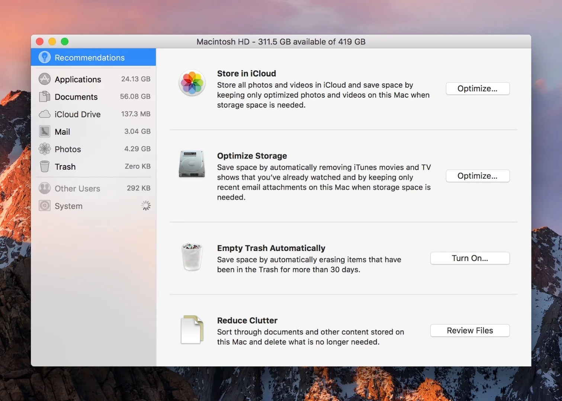This screenshot has width=562, height=401.
Task: Select the Documents row showing 56.08 GB
Action: click(x=93, y=97)
